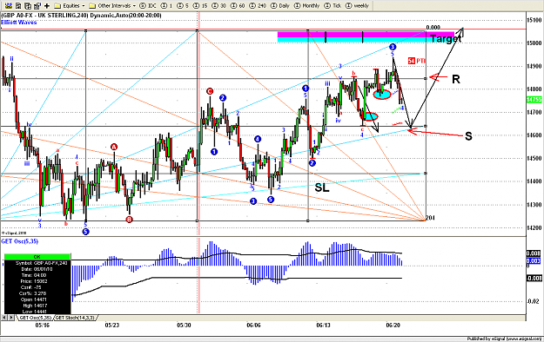
Task: Set interval to 30 minutes
Action: 218,5
